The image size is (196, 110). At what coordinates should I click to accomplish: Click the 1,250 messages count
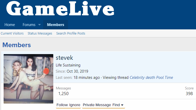(x=63, y=94)
